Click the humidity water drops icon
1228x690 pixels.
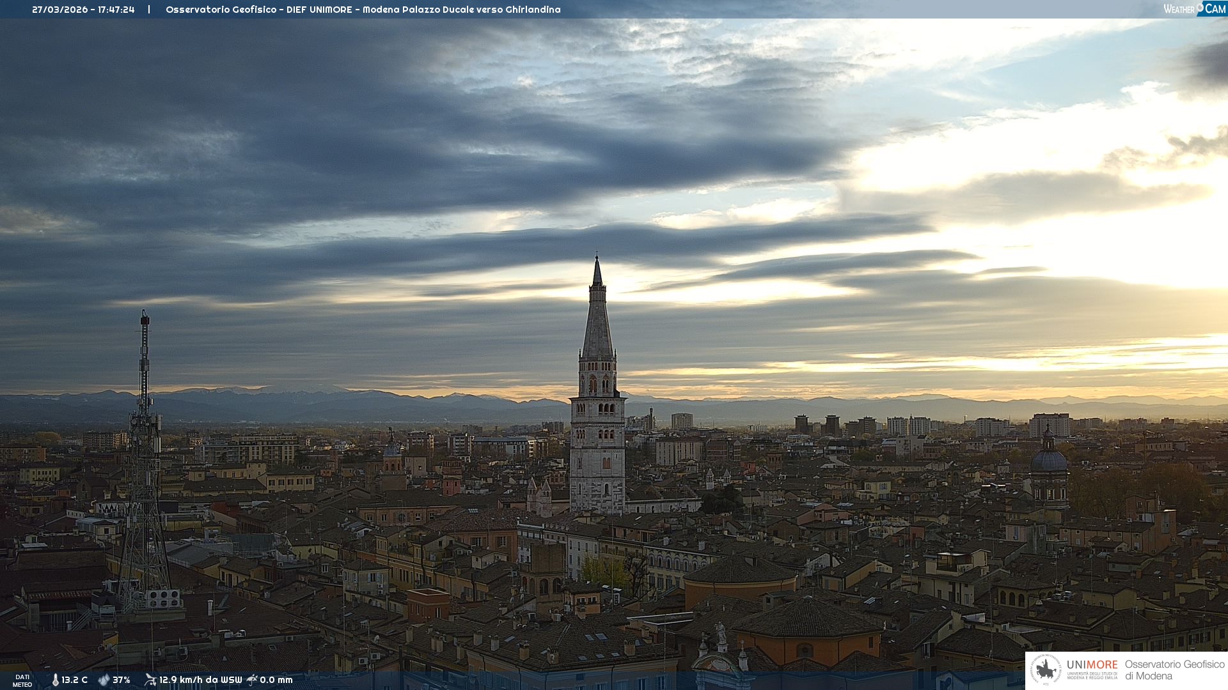[104, 680]
